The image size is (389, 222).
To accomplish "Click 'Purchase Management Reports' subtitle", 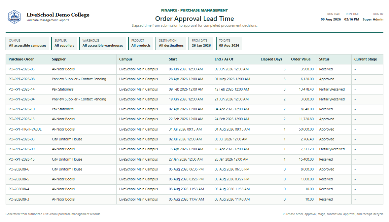I will [x=48, y=20].
